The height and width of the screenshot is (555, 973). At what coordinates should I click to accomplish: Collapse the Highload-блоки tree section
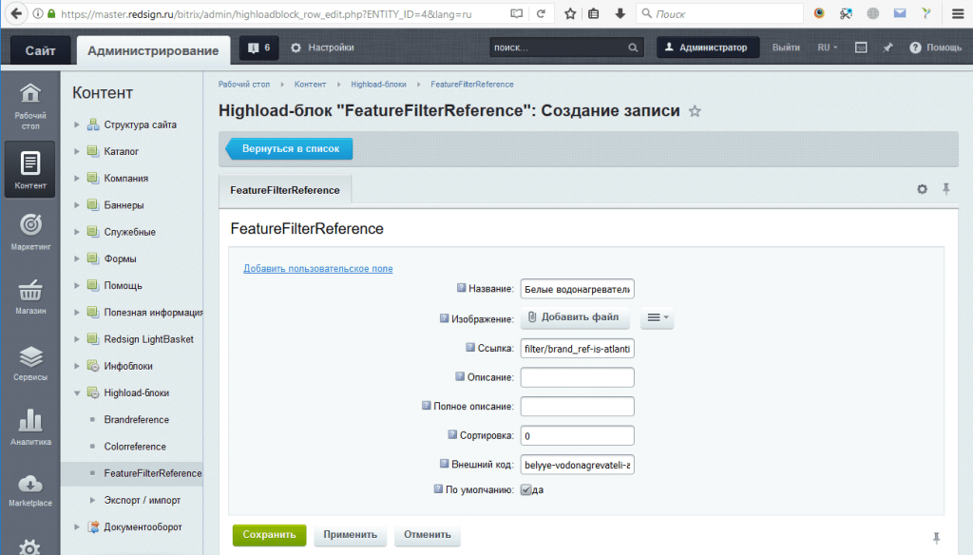[x=78, y=392]
